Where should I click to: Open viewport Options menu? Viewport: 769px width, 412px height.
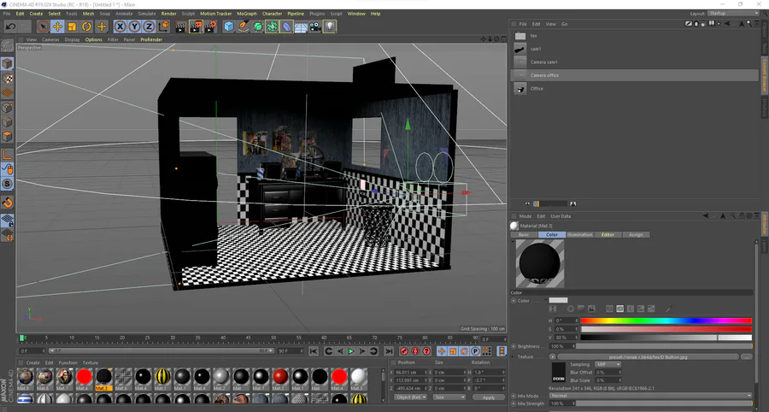click(x=94, y=39)
